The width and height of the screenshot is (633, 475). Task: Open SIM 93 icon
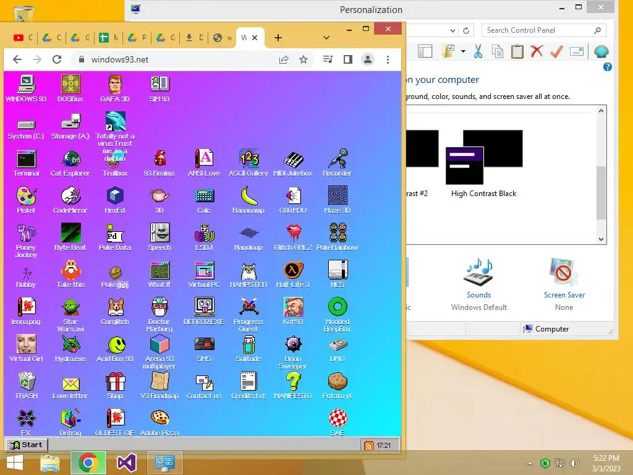pyautogui.click(x=159, y=88)
